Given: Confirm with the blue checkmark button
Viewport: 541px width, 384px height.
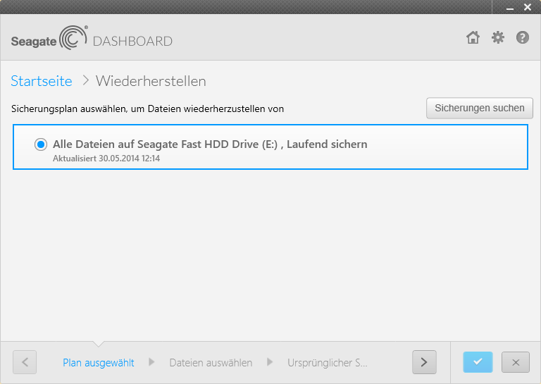Looking at the screenshot, I should 478,362.
